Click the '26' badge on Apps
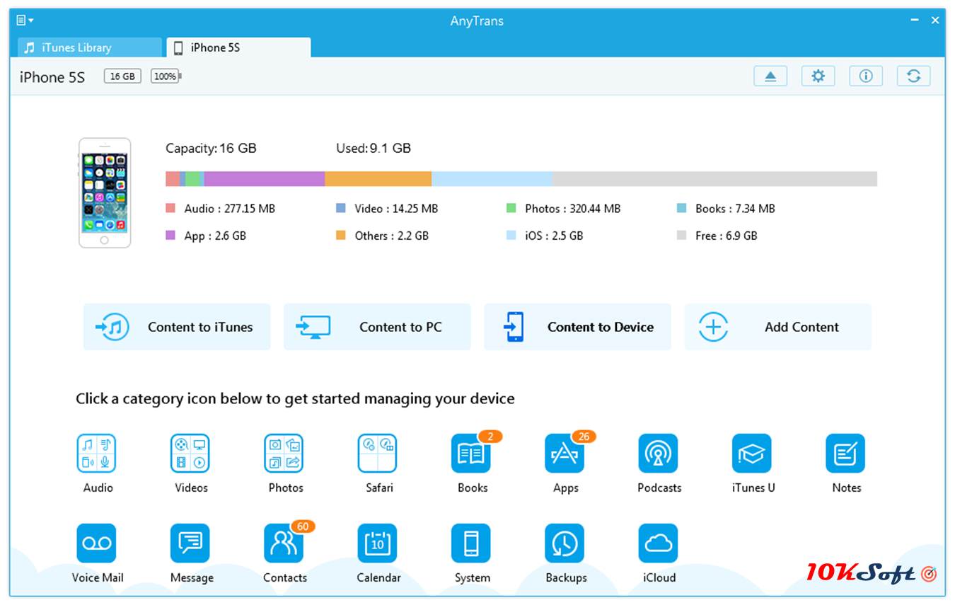Image resolution: width=955 pixels, height=605 pixels. pos(584,437)
